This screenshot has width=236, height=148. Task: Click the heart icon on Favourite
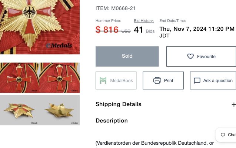[190, 57]
